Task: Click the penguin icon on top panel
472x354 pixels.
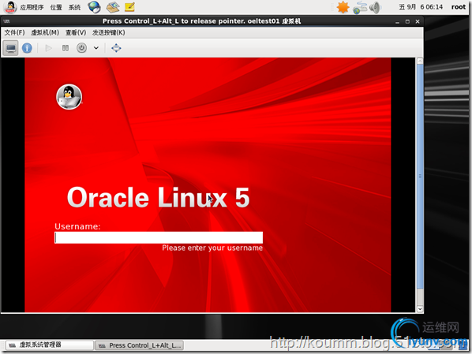Action: (x=10, y=7)
